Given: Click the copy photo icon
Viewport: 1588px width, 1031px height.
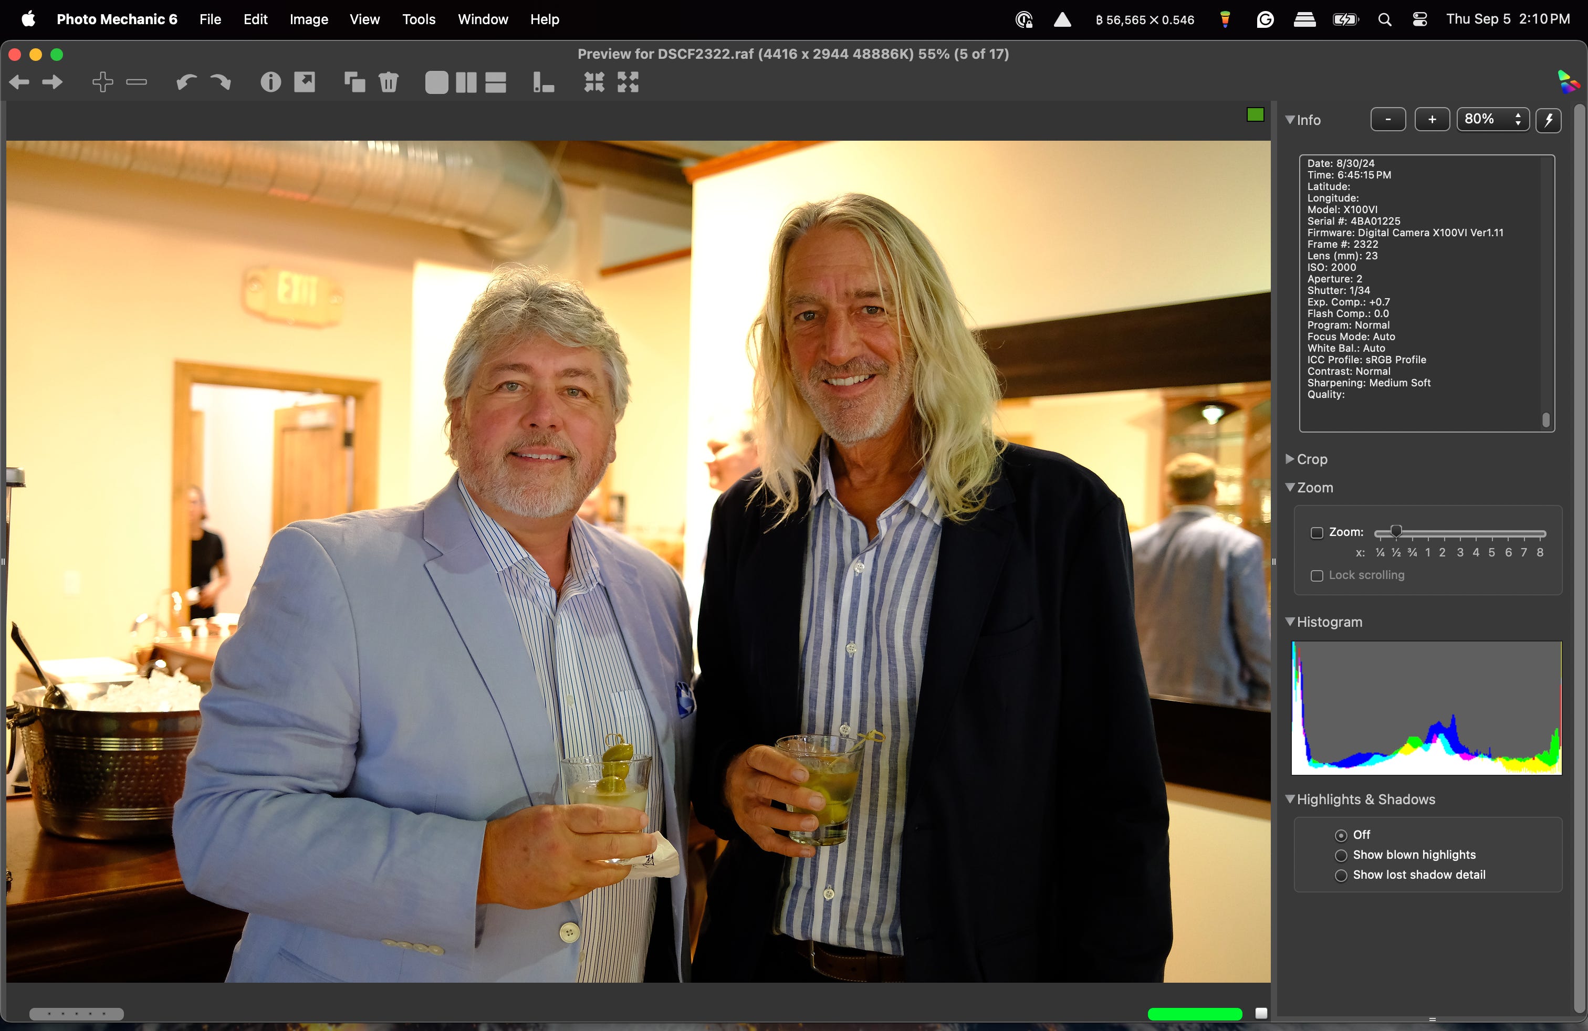Looking at the screenshot, I should (354, 83).
